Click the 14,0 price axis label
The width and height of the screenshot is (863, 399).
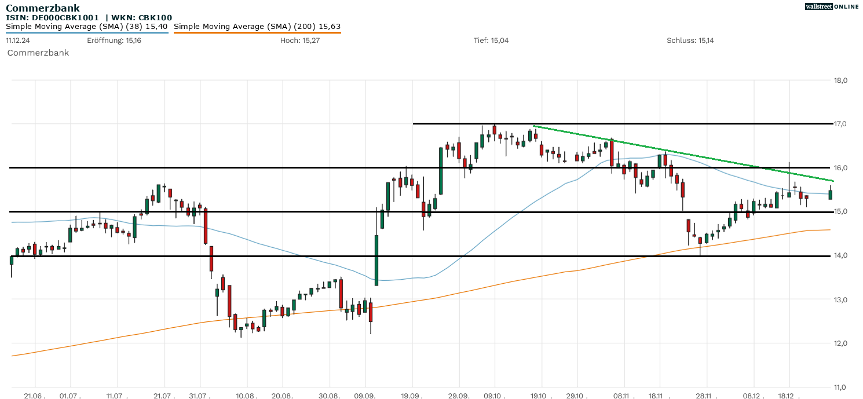click(x=840, y=255)
